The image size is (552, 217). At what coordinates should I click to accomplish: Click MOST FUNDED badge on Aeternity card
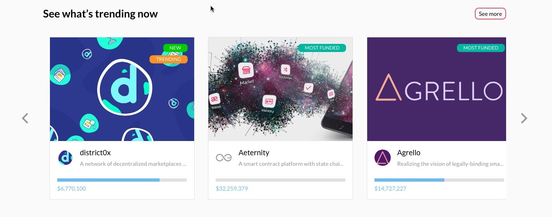(x=322, y=48)
